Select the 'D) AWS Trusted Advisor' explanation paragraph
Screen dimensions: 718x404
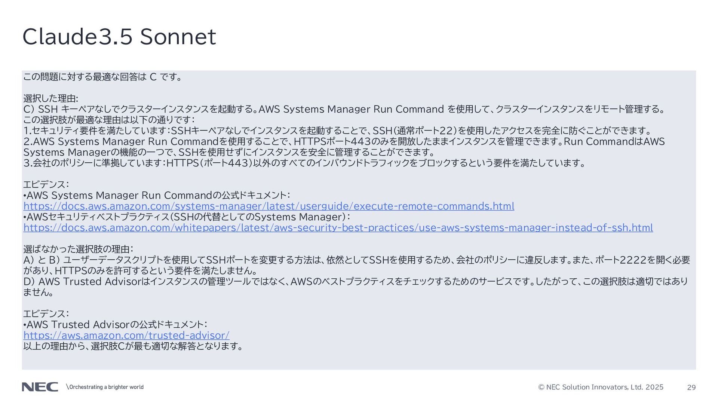(x=356, y=287)
